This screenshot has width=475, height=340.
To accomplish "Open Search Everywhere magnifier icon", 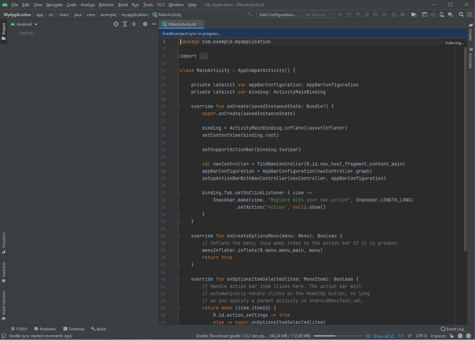I will click(x=461, y=14).
